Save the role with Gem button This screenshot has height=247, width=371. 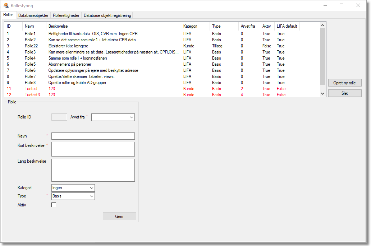(x=119, y=216)
